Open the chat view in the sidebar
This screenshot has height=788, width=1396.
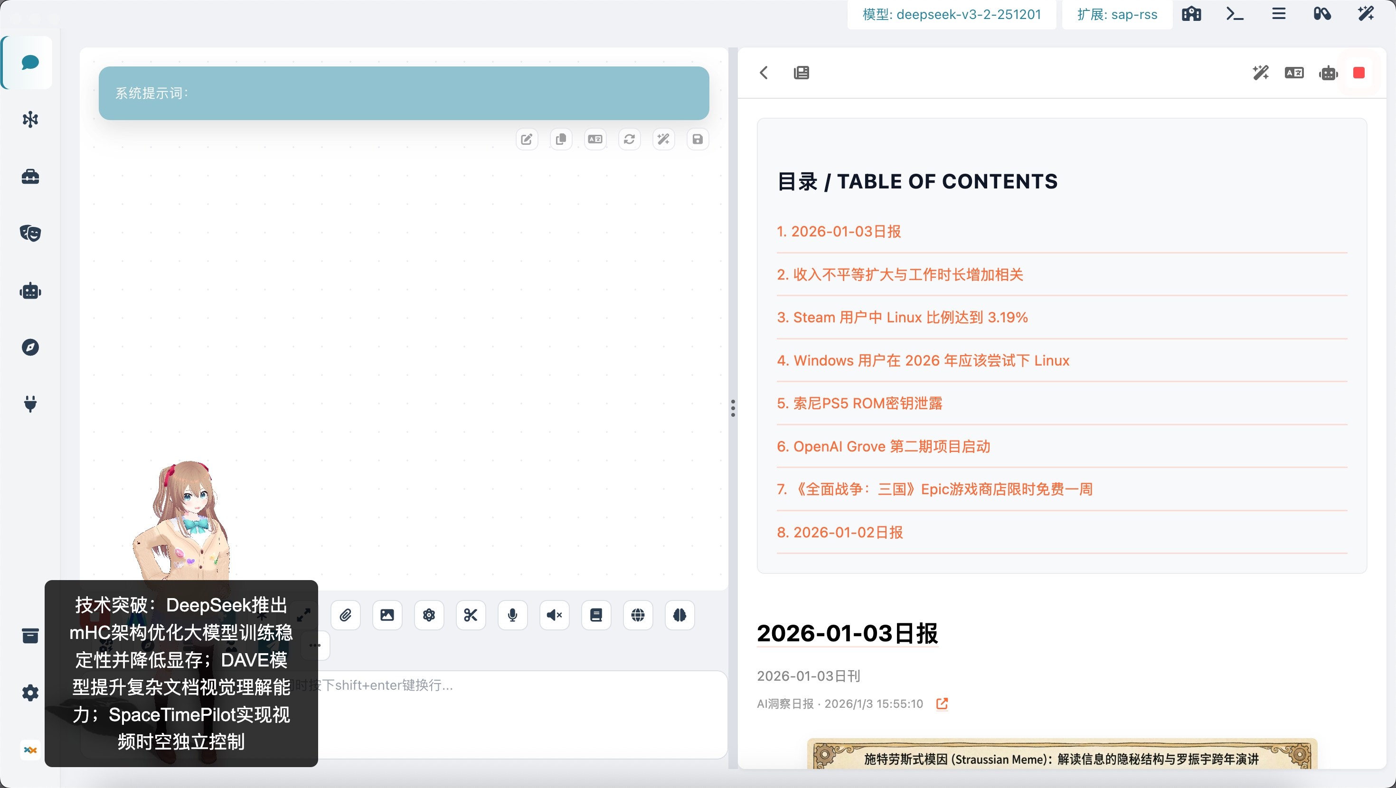[30, 62]
